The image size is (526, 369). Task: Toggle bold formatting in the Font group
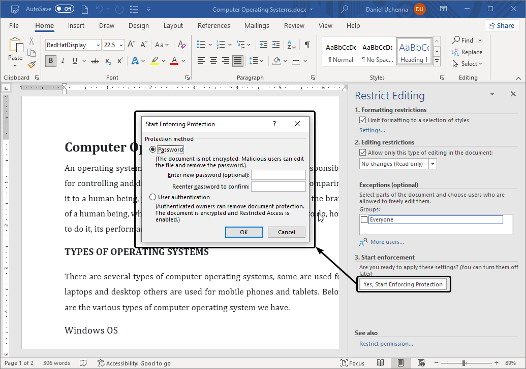pos(50,60)
